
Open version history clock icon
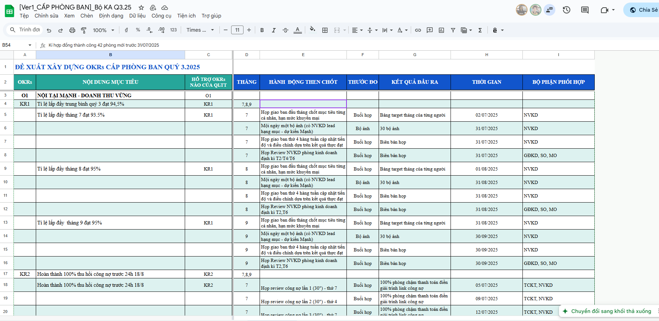coord(567,10)
